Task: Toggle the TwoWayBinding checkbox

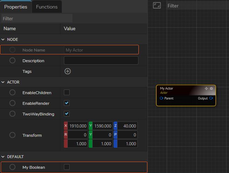Action: point(67,114)
